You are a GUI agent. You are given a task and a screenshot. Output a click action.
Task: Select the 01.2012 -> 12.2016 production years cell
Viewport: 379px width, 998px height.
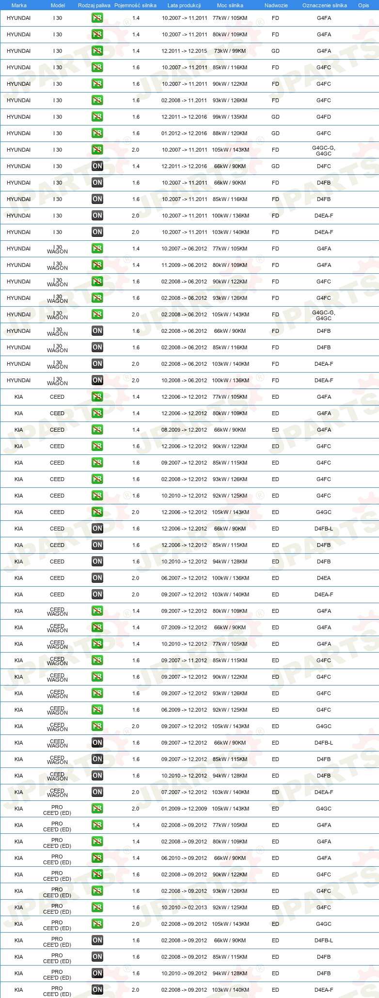click(x=184, y=133)
